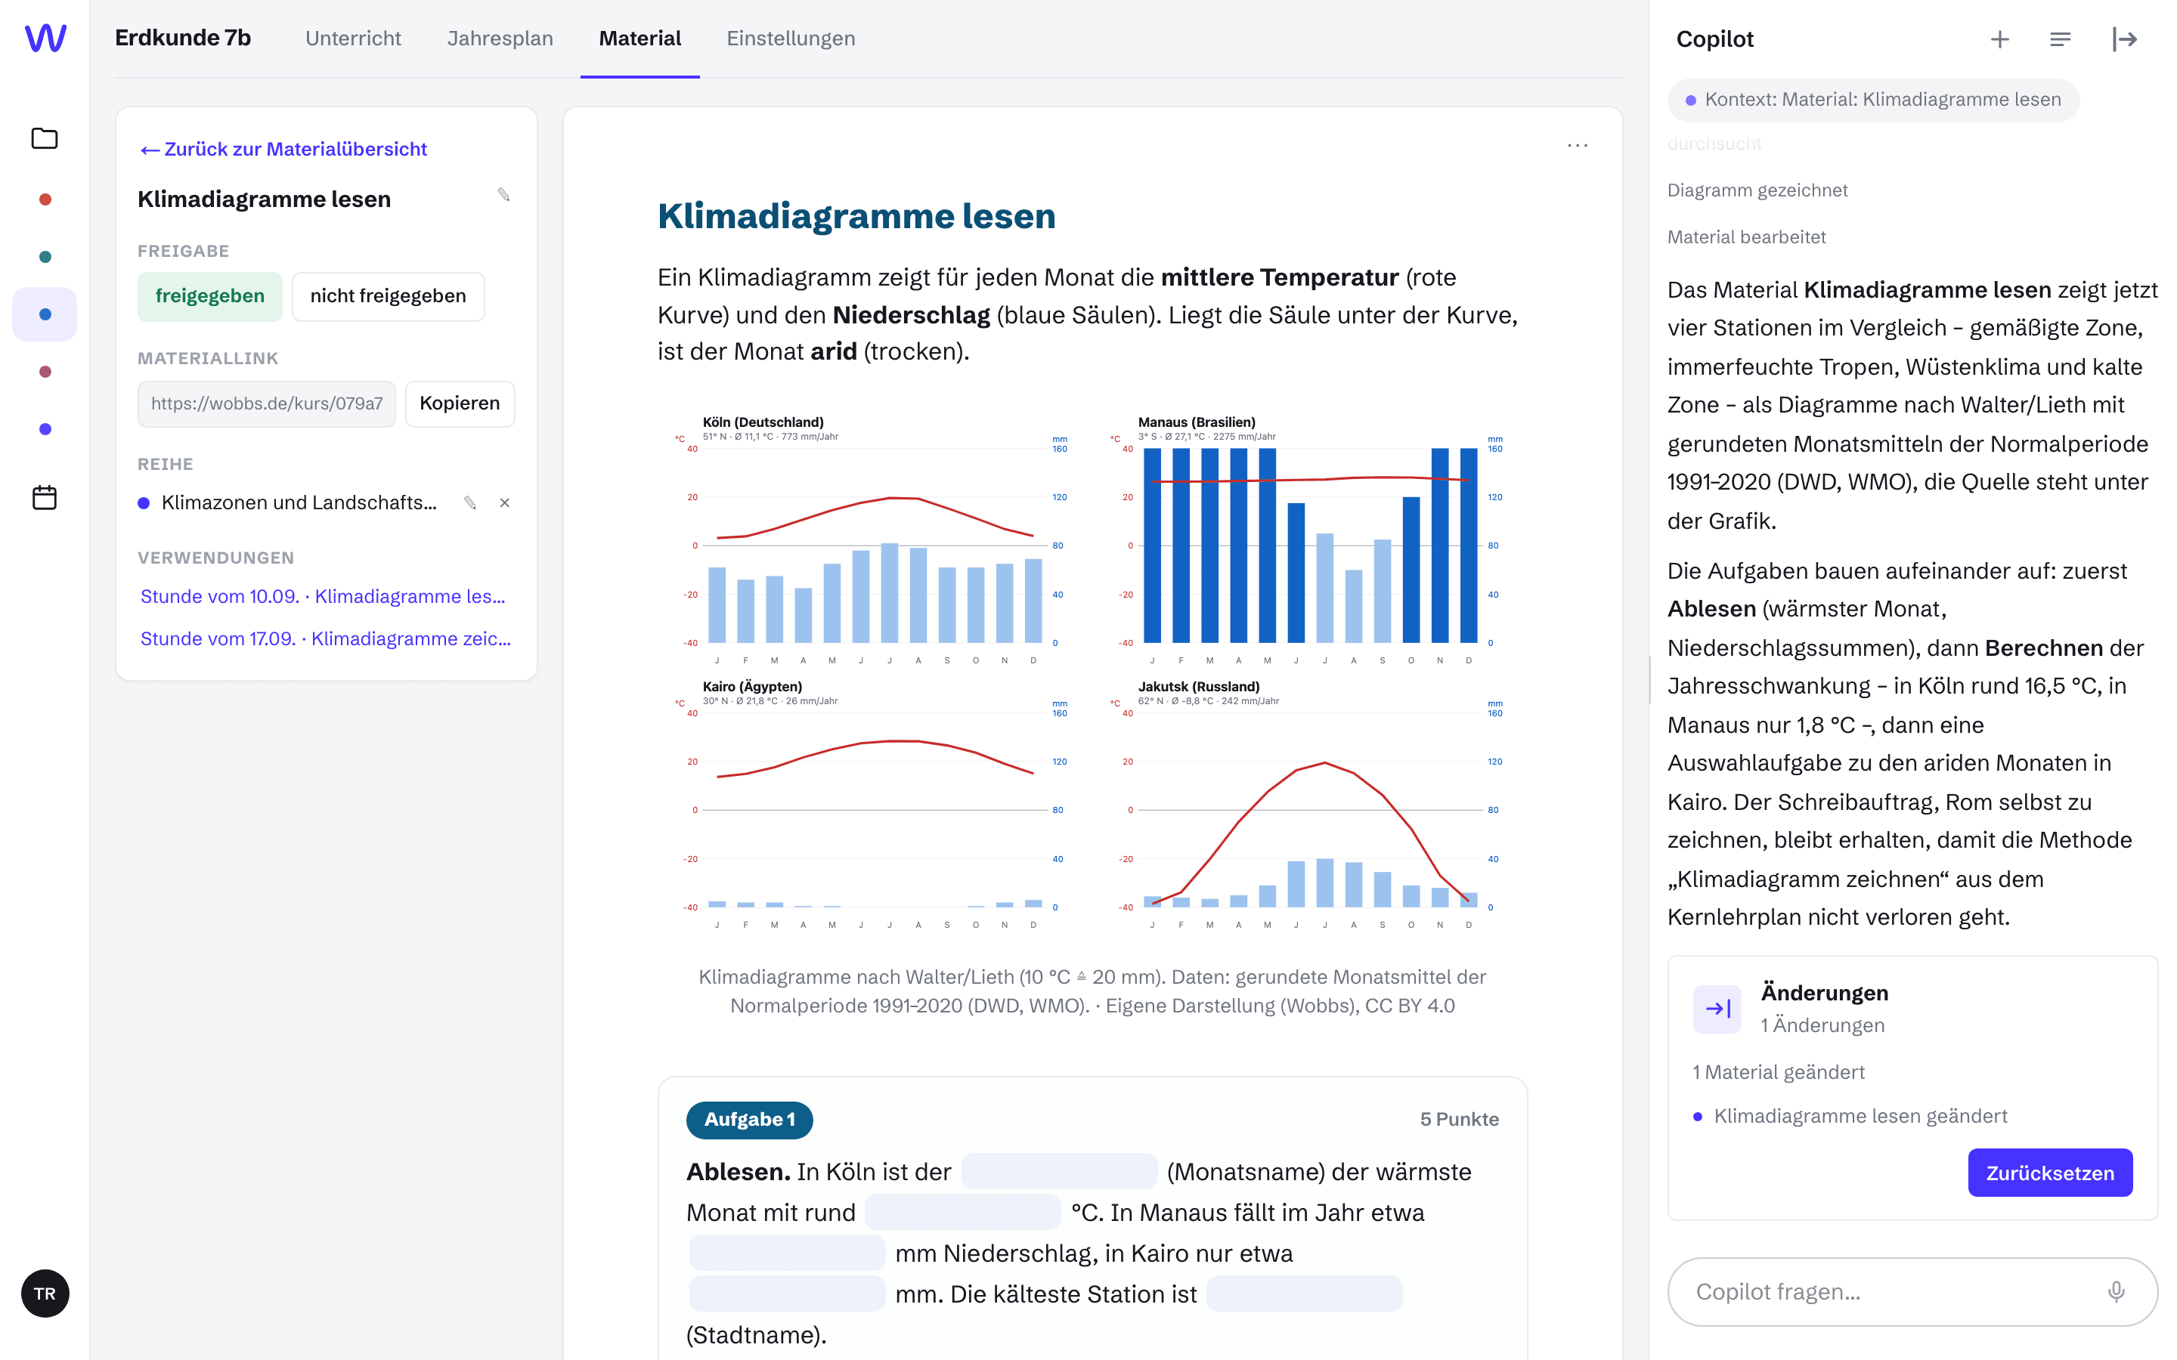Image resolution: width=2177 pixels, height=1360 pixels.
Task: Remove the Klimazonen series with X icon
Action: 505,502
